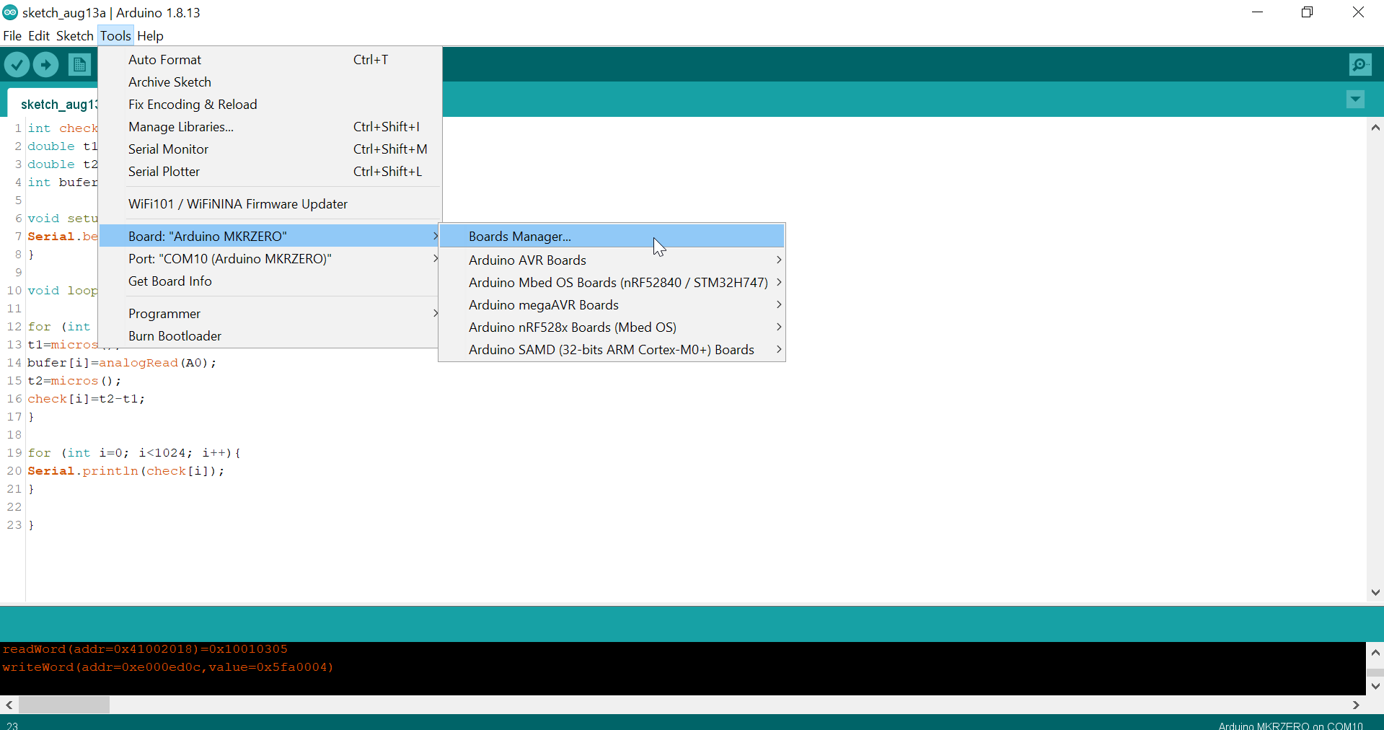The width and height of the screenshot is (1384, 730).
Task: Click code line check[i]=t2-t1;
Action: click(87, 399)
